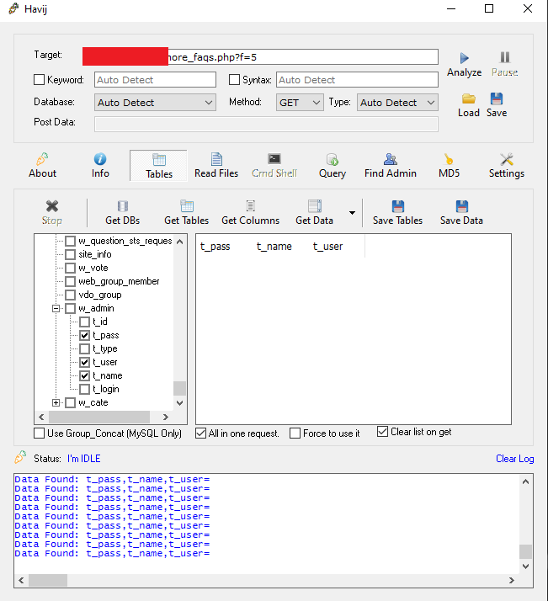Select the site_info table row
Image resolution: width=548 pixels, height=601 pixels.
click(94, 254)
